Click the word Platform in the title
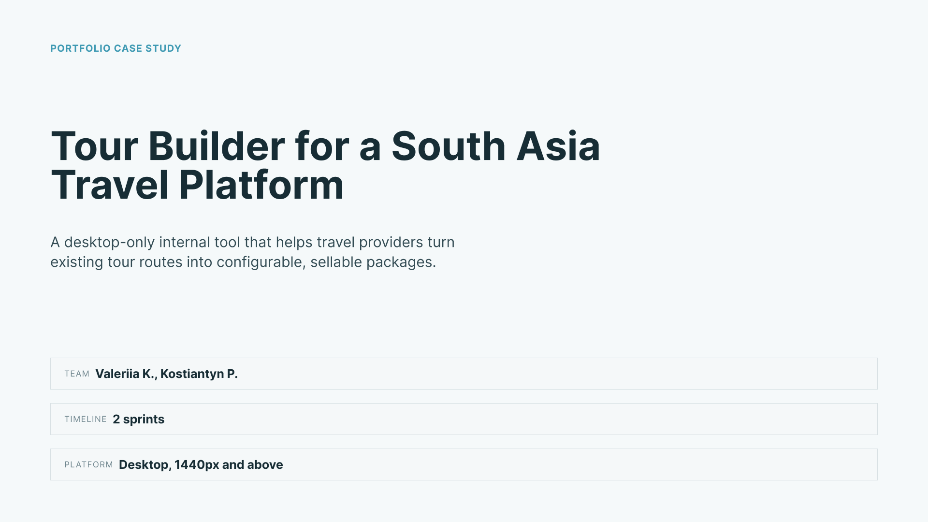 [261, 185]
